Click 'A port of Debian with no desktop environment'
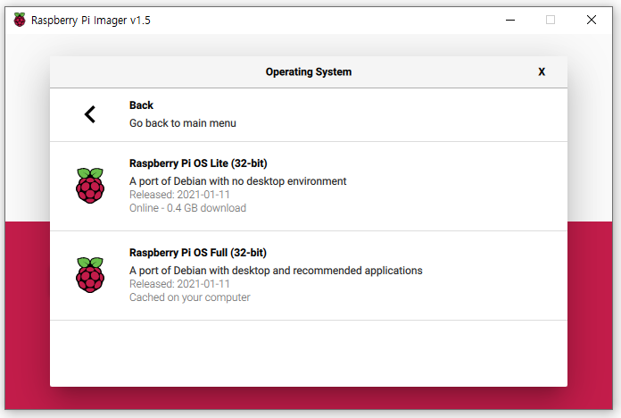 (237, 181)
